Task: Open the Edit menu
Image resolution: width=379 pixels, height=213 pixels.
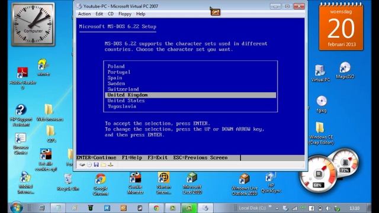Action: (99, 14)
